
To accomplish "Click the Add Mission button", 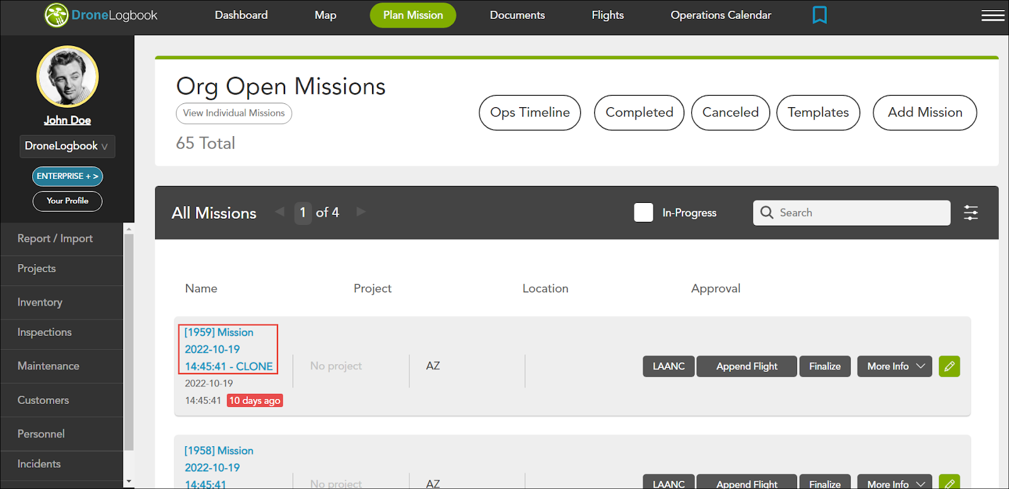I will [x=924, y=113].
